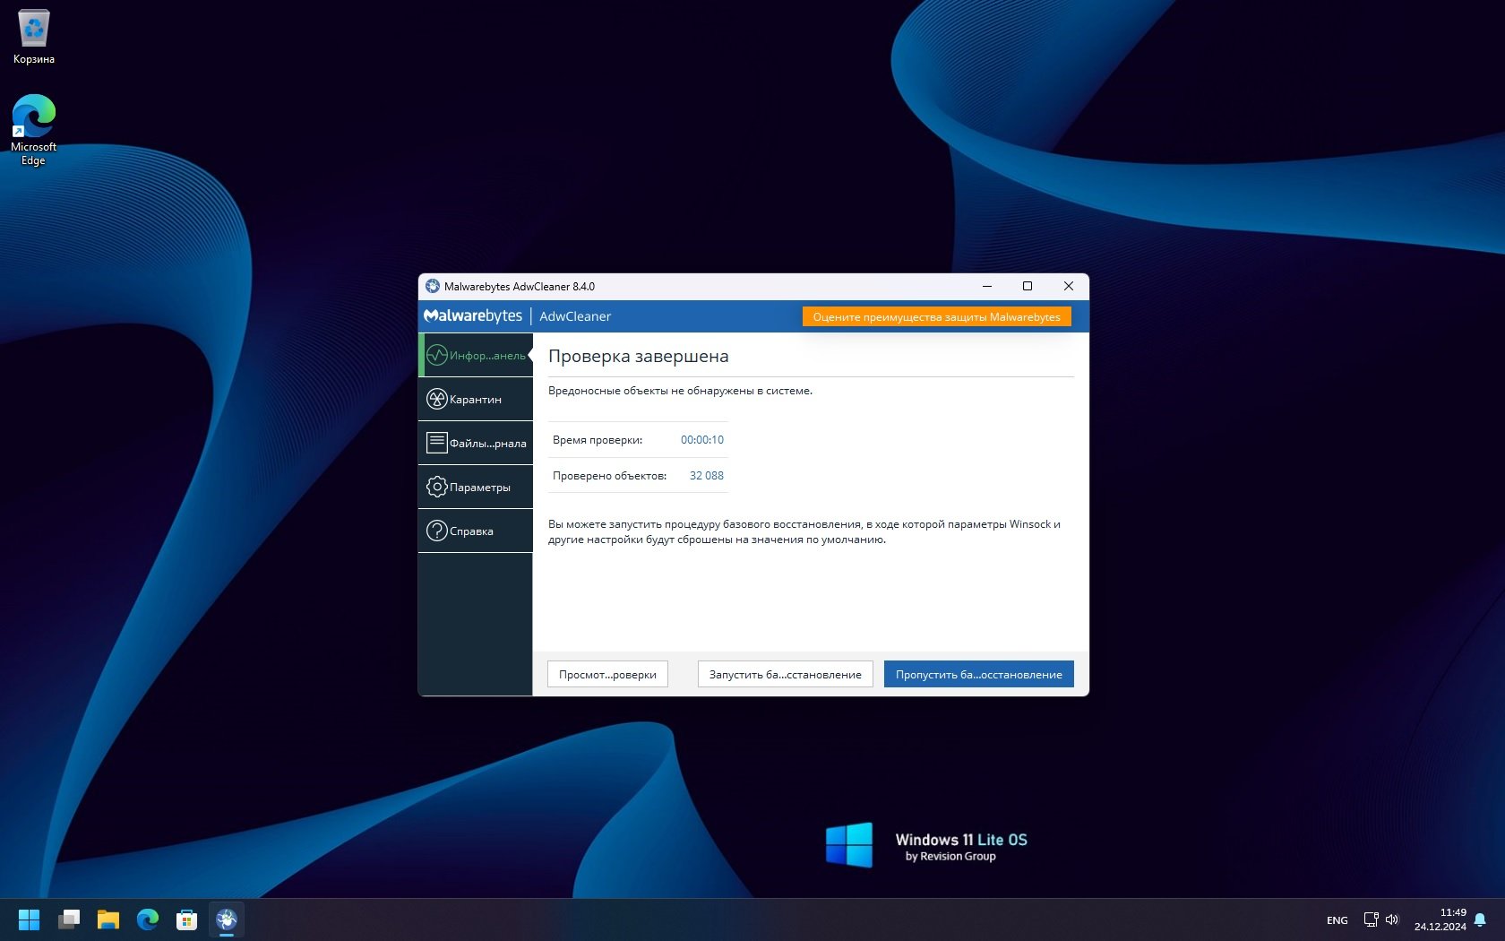Open File Explorer from the taskbar
The height and width of the screenshot is (941, 1505).
tap(108, 919)
